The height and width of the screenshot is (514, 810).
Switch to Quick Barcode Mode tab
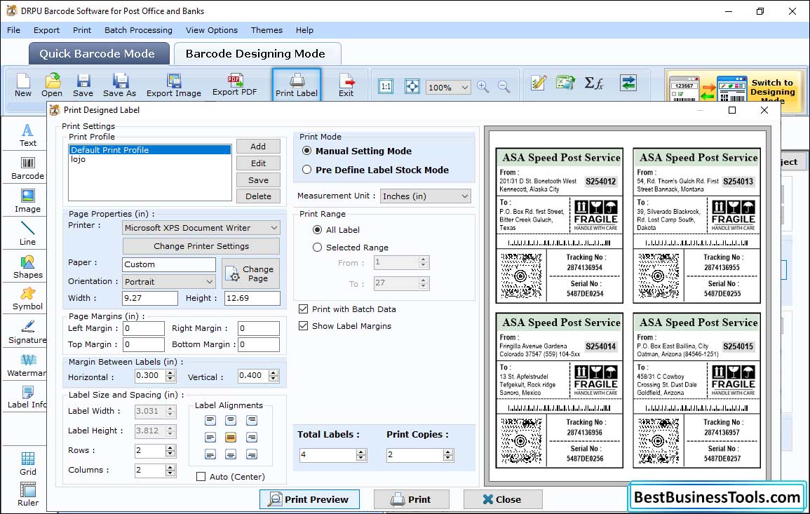click(98, 54)
